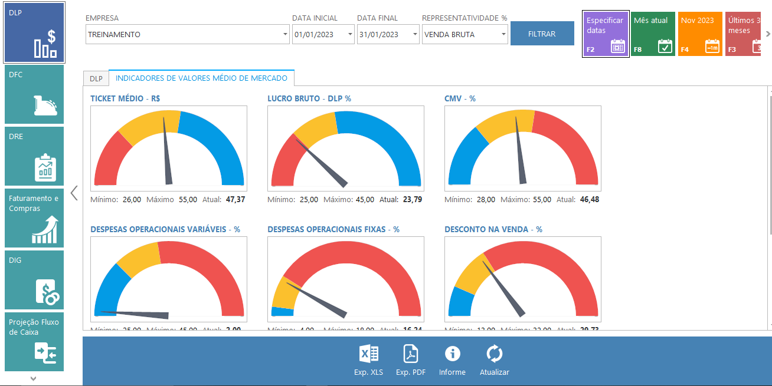Screen dimensions: 772x386
Task: Choose the Nov 2023 period tile
Action: point(700,34)
